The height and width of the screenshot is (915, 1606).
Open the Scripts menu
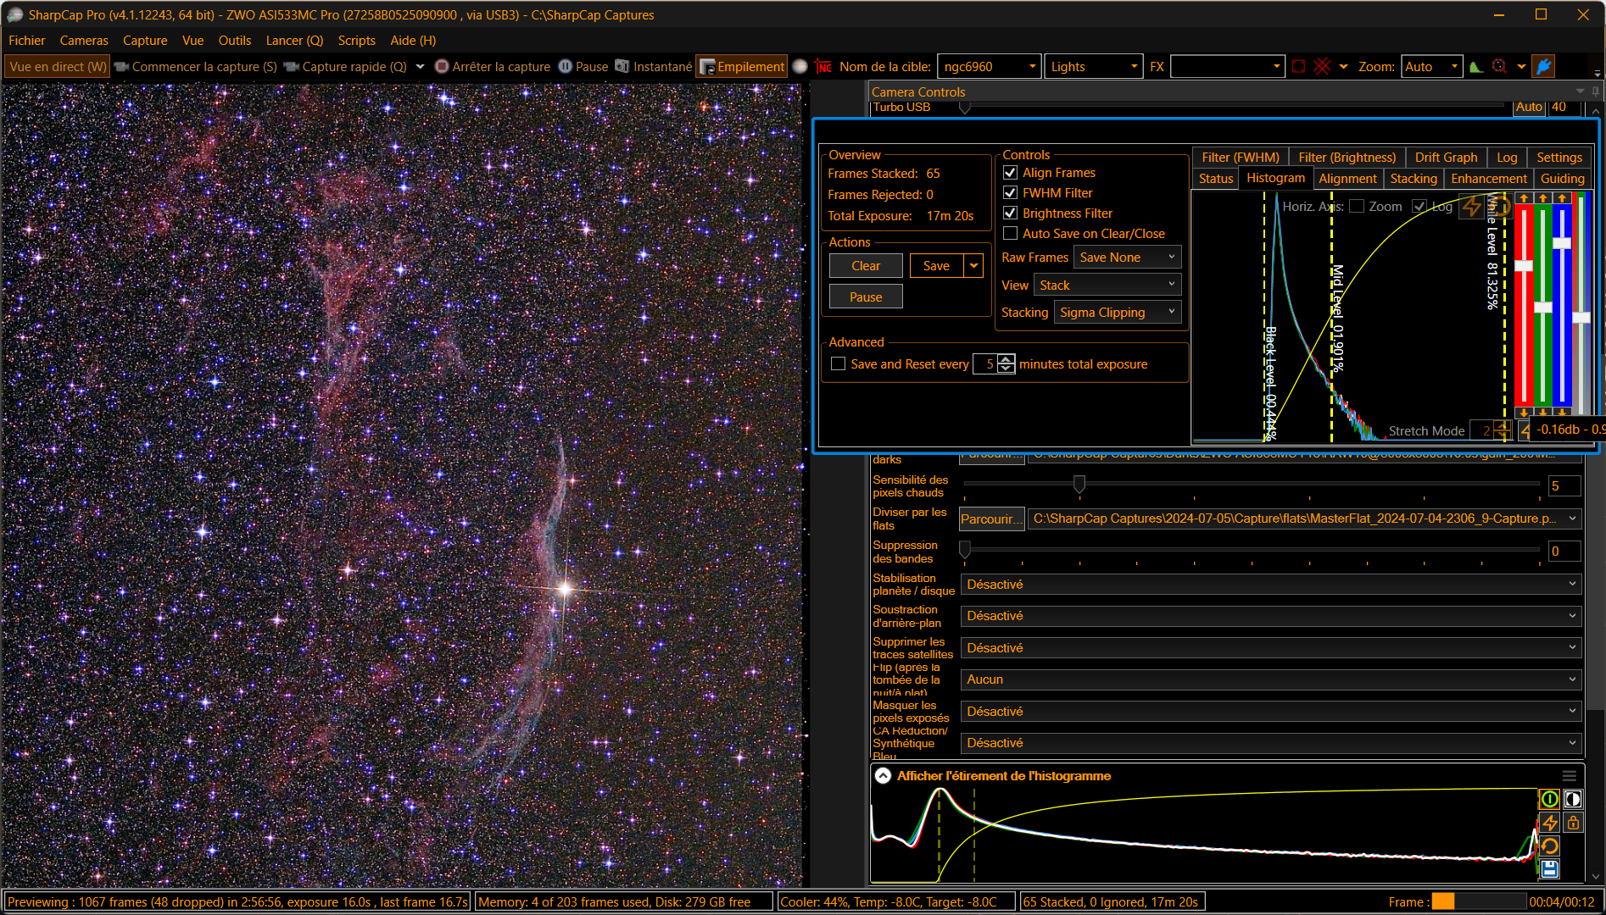356,40
